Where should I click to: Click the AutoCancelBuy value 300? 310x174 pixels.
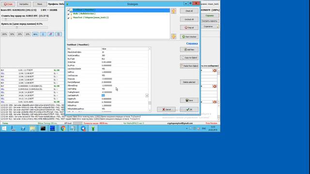coord(103,56)
